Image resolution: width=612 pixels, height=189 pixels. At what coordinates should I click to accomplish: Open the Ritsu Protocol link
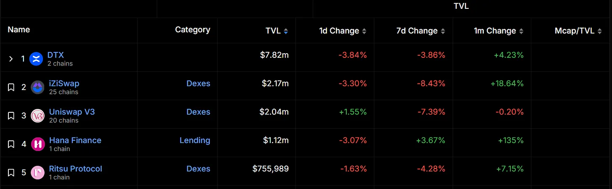pos(75,169)
